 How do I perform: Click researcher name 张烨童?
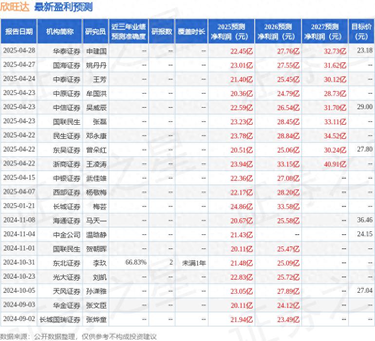coord(96,320)
